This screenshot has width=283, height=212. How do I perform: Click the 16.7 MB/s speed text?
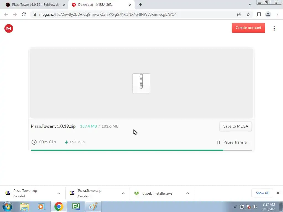77,142
